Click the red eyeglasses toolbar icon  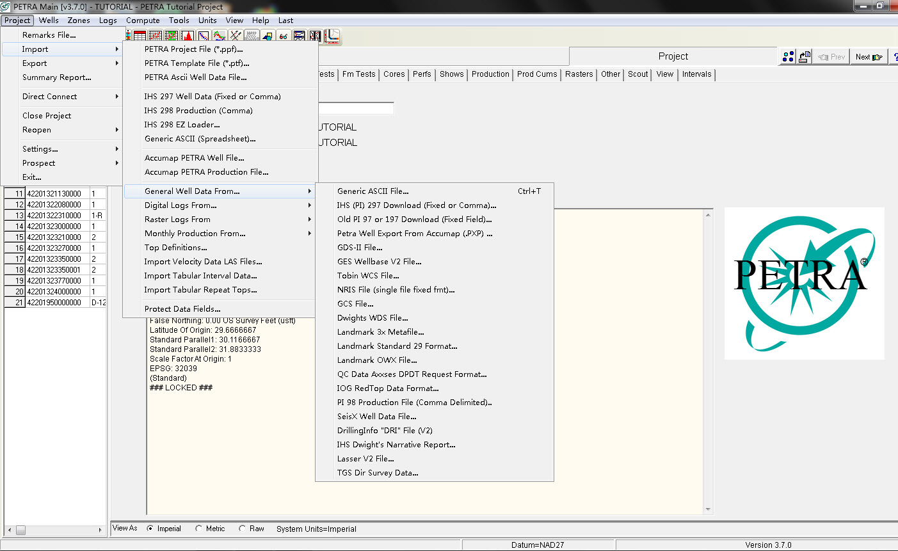point(284,36)
